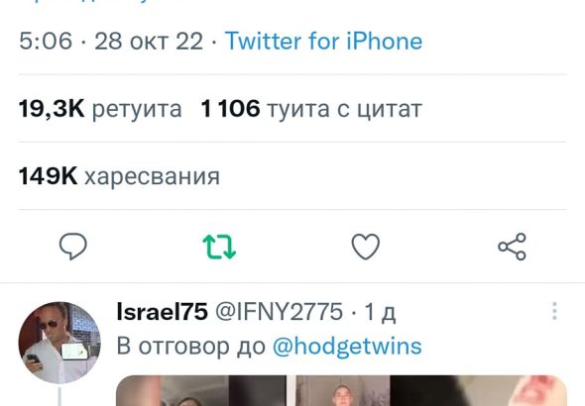Show 149K харесвания list
This screenshot has width=585, height=406.
click(119, 176)
